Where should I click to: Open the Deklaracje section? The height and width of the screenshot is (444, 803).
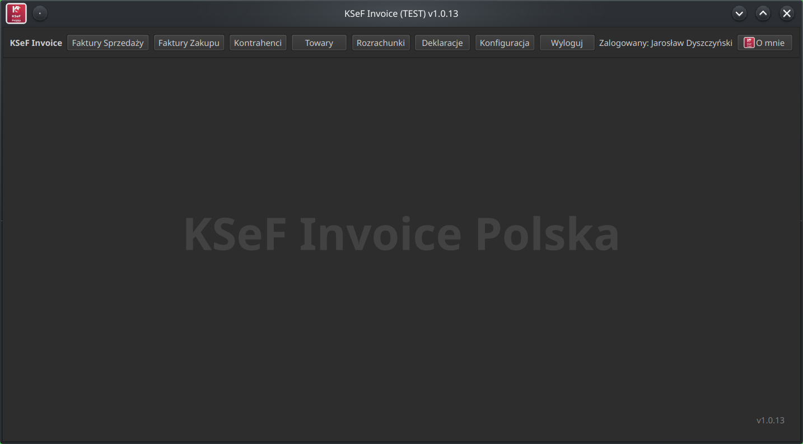pos(442,42)
